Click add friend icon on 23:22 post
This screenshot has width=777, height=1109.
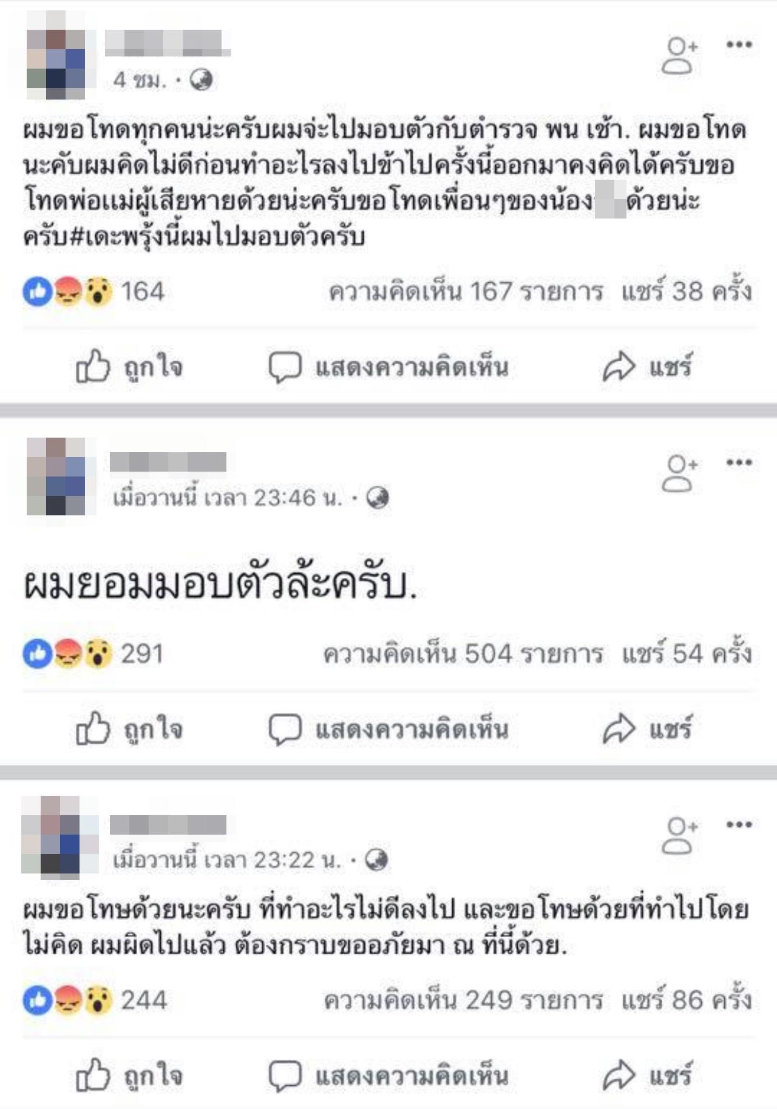(x=680, y=835)
